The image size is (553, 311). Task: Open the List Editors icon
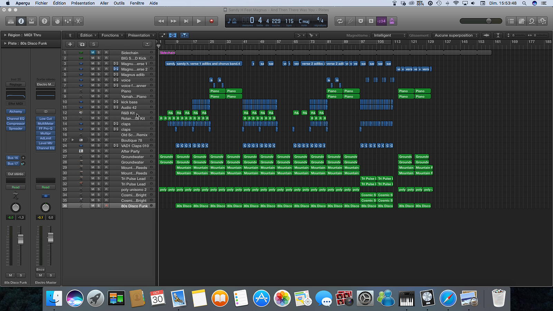[x=511, y=21]
